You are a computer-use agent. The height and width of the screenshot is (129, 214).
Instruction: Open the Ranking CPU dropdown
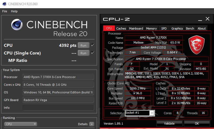pyautogui.click(x=21, y=124)
